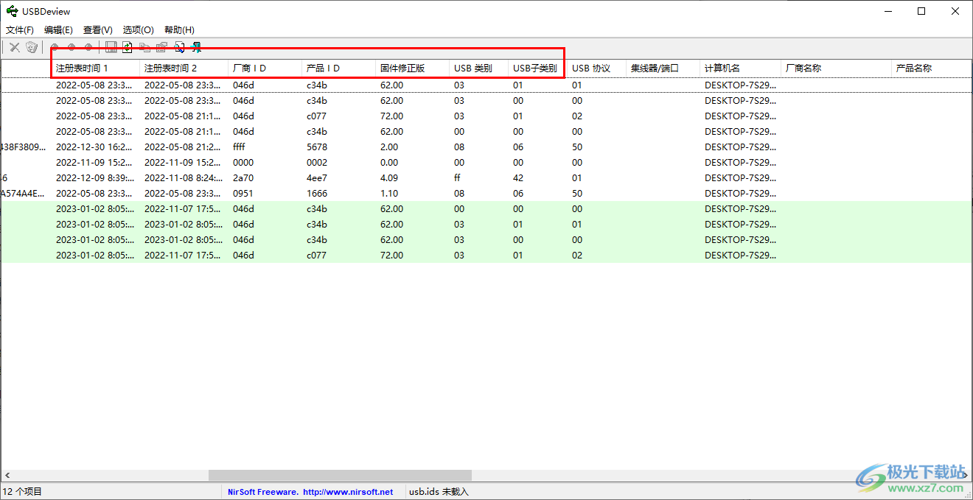This screenshot has width=973, height=500.
Task: Click the refresh device list icon
Action: click(127, 47)
